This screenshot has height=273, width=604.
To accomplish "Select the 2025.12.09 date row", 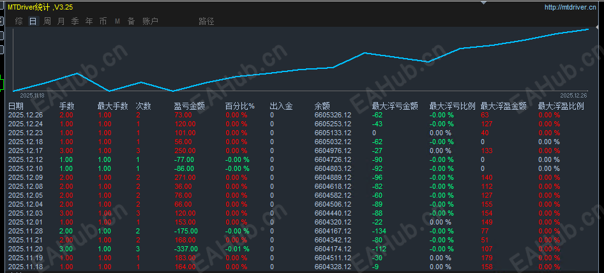I will point(26,177).
